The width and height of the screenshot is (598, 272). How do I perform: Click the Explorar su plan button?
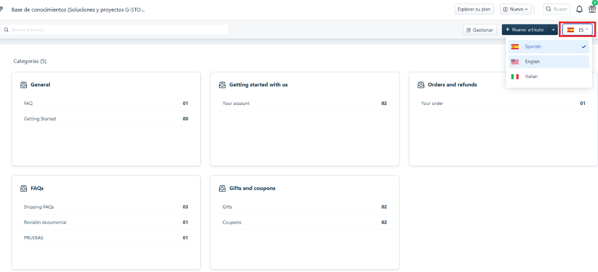click(474, 9)
